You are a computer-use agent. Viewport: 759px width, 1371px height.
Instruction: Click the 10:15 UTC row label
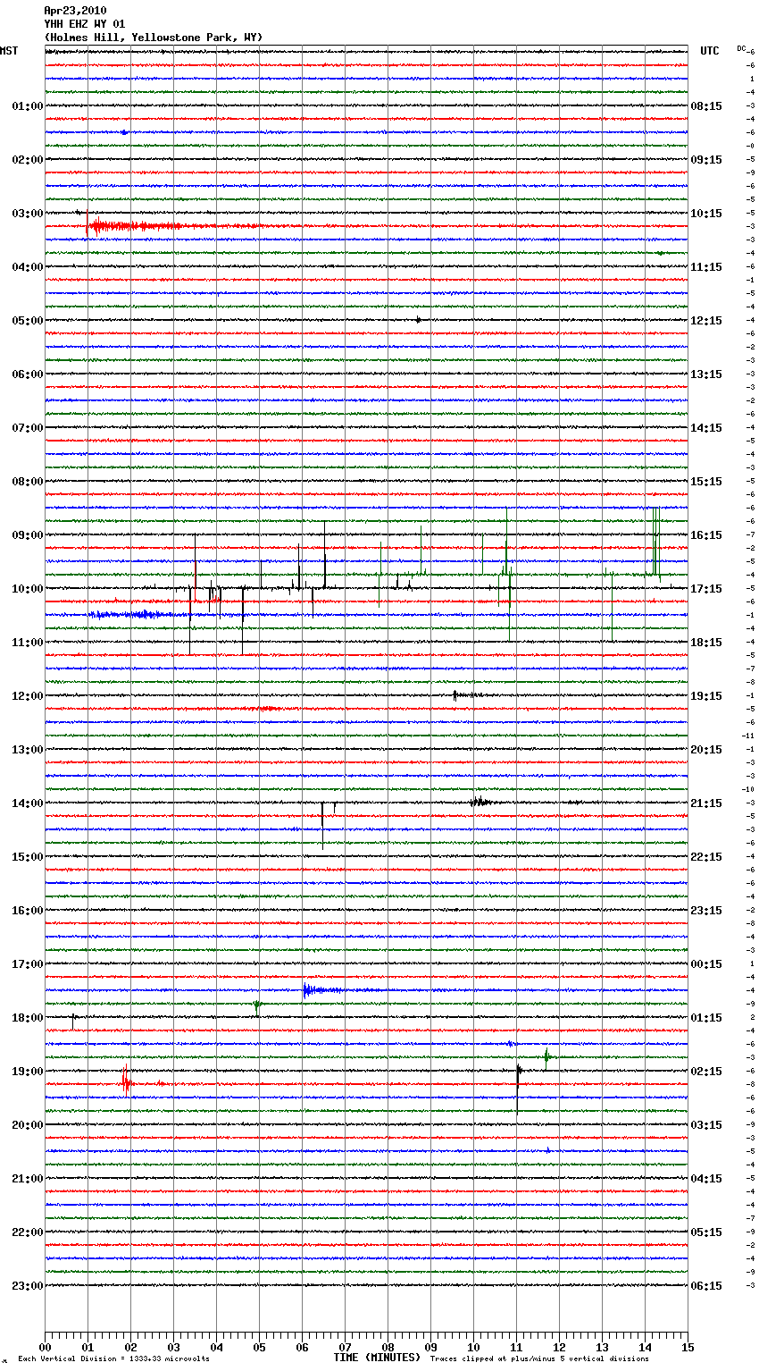click(x=706, y=214)
